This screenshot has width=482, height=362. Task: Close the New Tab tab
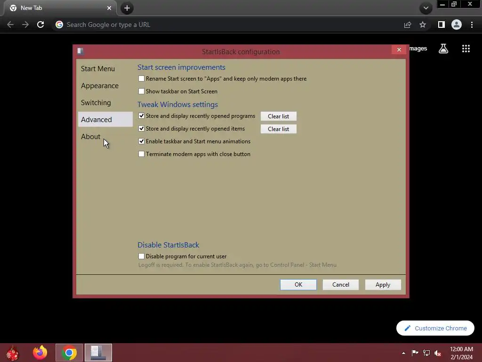(x=109, y=8)
